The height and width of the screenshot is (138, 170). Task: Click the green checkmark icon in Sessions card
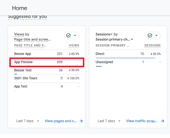(150, 35)
